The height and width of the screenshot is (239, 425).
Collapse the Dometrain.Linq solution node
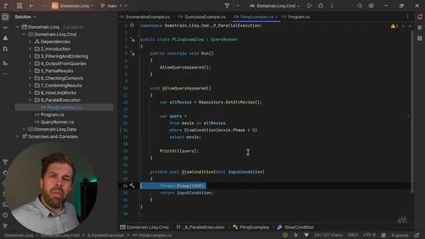[x=18, y=27]
